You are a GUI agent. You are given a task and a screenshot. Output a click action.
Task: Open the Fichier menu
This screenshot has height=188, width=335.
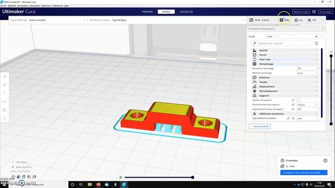pos(4,6)
